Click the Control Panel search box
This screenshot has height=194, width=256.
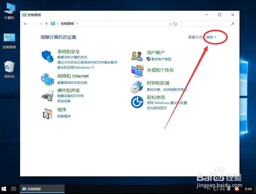[208, 24]
